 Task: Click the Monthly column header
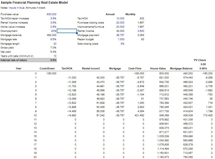point(130,14)
